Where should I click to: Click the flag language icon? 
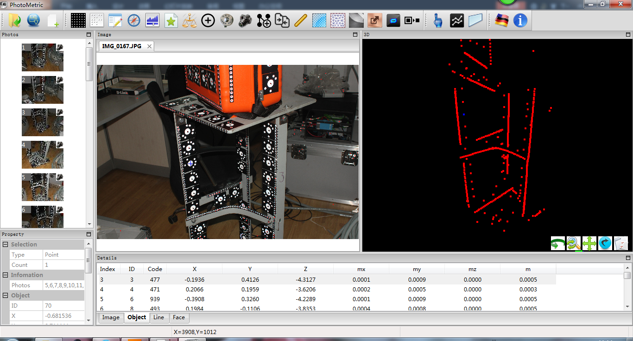[x=501, y=20]
